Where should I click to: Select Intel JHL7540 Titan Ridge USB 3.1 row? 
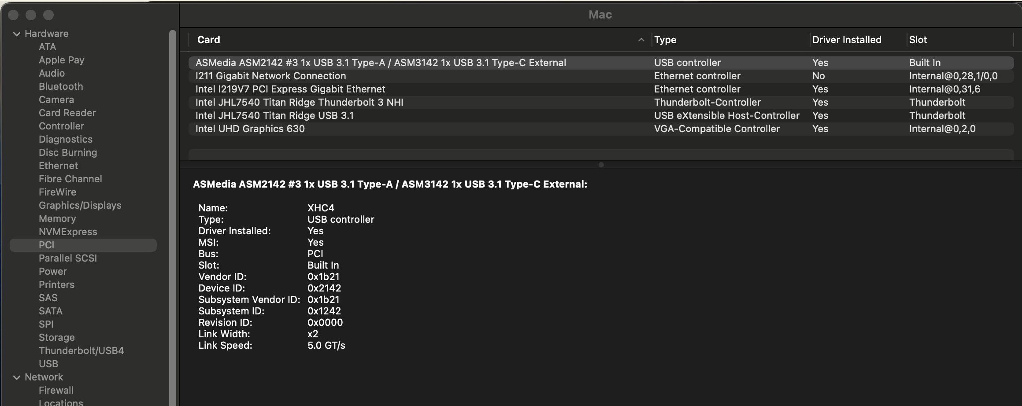point(601,115)
